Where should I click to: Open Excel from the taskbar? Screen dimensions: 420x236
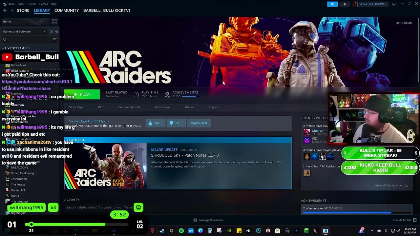pos(306,231)
